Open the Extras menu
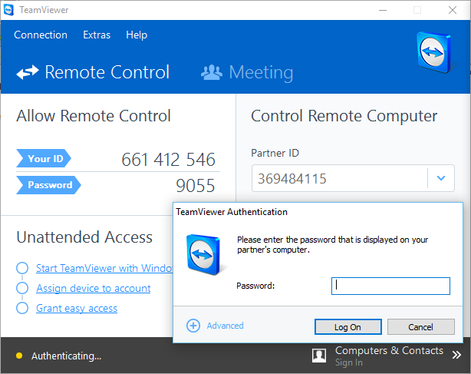 (97, 35)
